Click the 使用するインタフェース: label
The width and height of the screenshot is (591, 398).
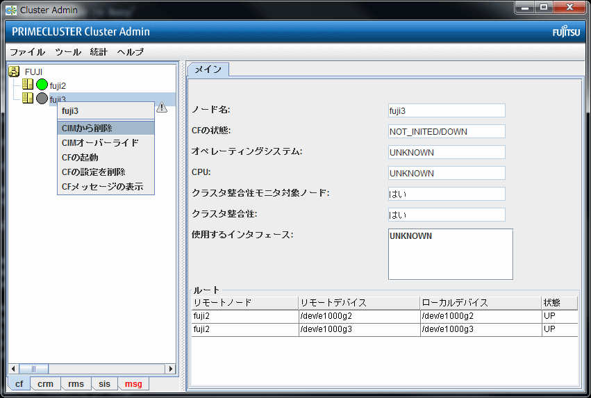tap(242, 235)
